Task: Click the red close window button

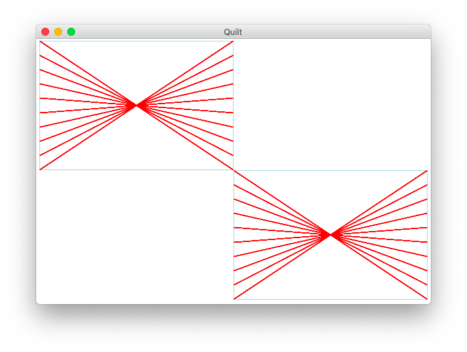Action: click(45, 32)
